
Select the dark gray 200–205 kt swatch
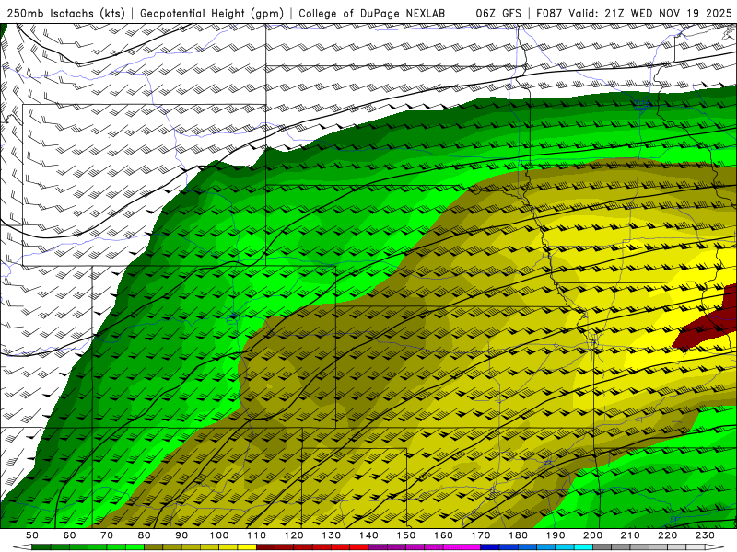pos(602,547)
